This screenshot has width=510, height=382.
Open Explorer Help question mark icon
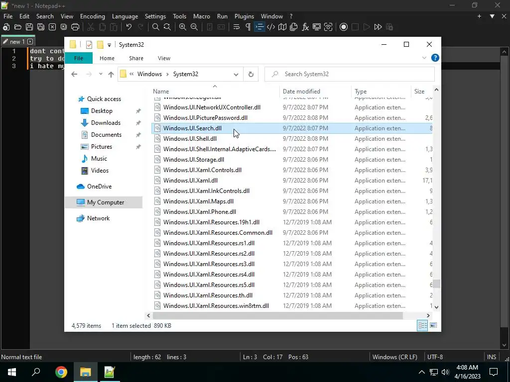point(435,58)
